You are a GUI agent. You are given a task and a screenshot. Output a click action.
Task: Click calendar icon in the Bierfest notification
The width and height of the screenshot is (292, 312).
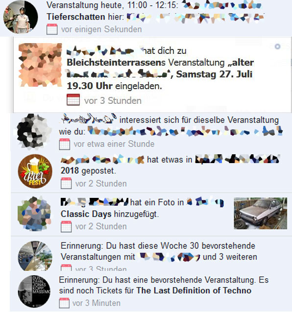66,183
